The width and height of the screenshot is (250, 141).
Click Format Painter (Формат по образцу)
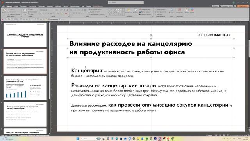coord(14,14)
